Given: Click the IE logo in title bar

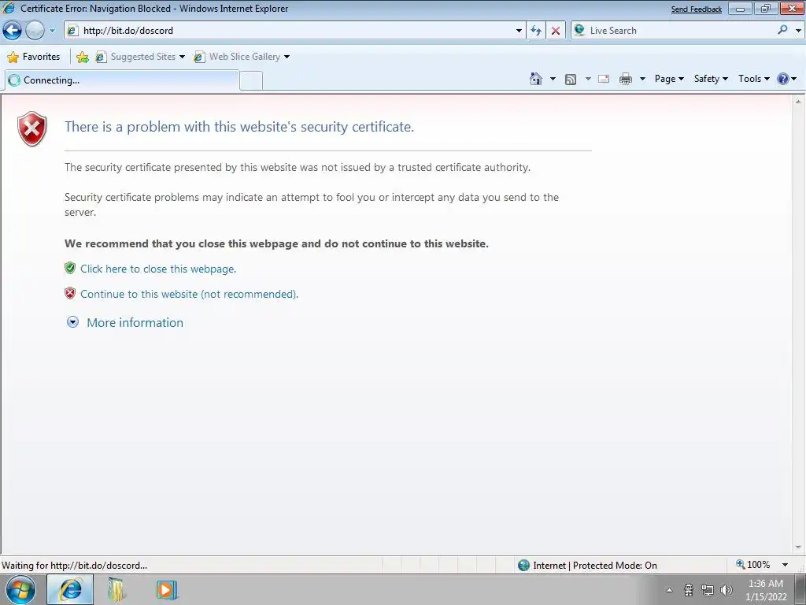Looking at the screenshot, I should (9, 8).
